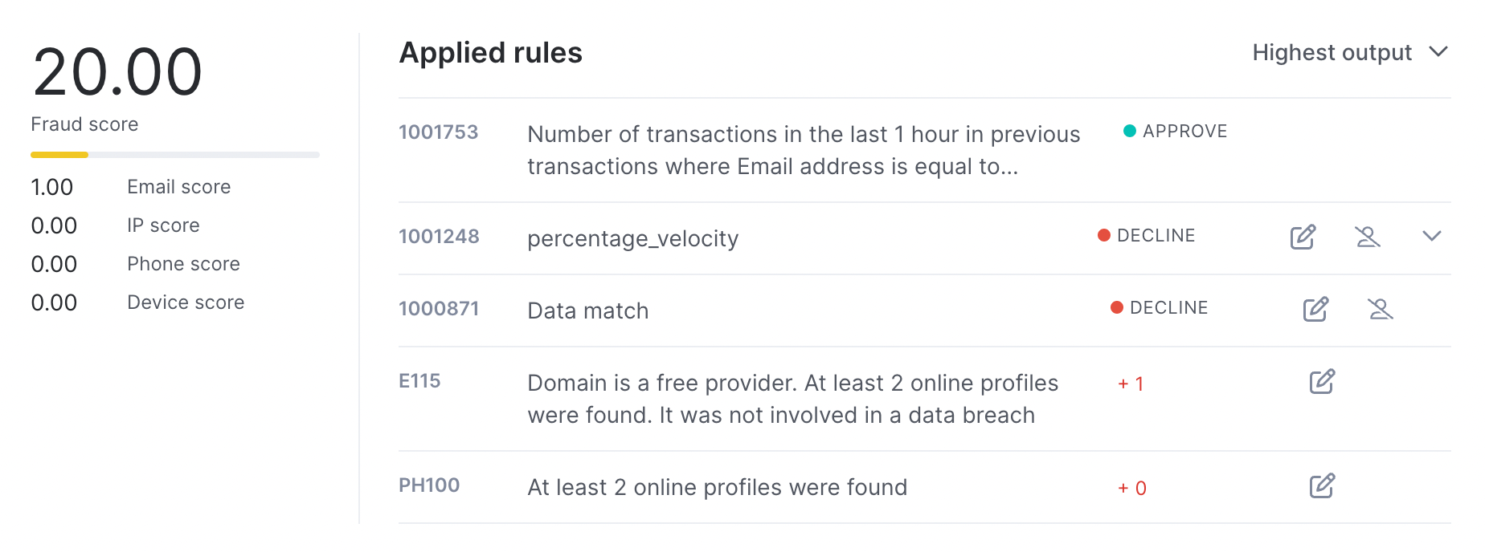Open the truncated transactions rule description
1485x552 pixels.
[804, 150]
